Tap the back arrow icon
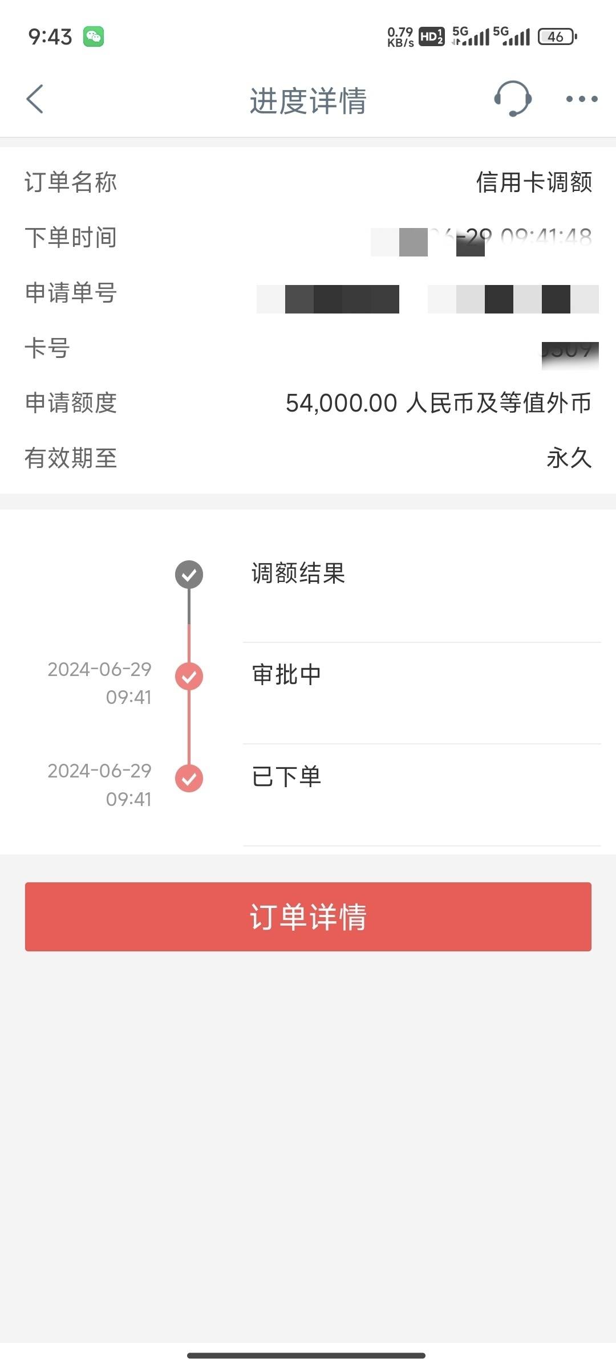This screenshot has width=616, height=1368. coord(35,99)
